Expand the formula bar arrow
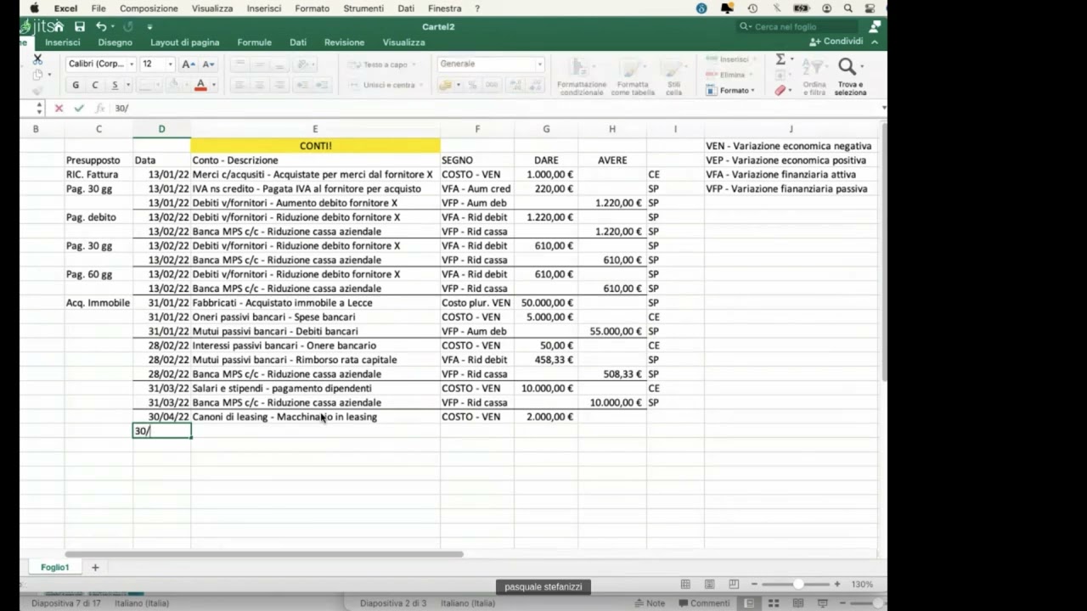Screen dimensions: 1087x611 pyautogui.click(x=883, y=108)
